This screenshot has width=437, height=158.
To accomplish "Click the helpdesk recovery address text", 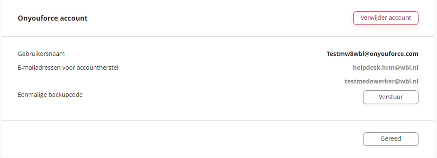I will point(386,68).
